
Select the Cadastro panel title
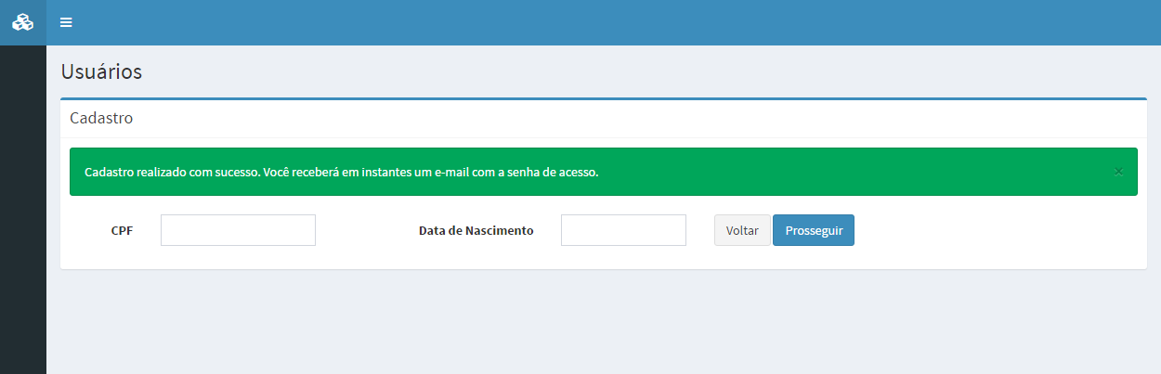click(x=101, y=119)
